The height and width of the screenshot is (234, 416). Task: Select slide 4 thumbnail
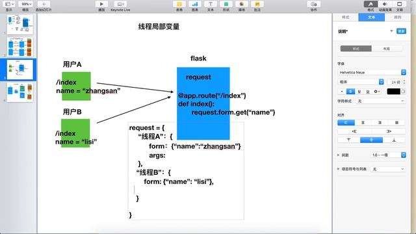[x=20, y=92]
